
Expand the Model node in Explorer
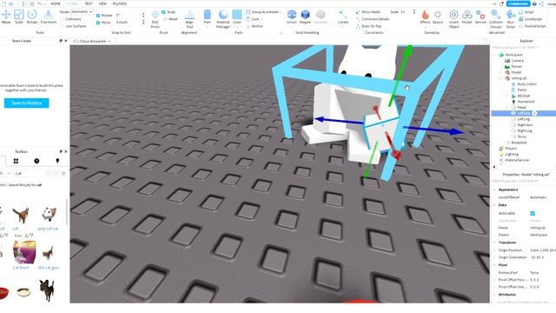pyautogui.click(x=501, y=72)
